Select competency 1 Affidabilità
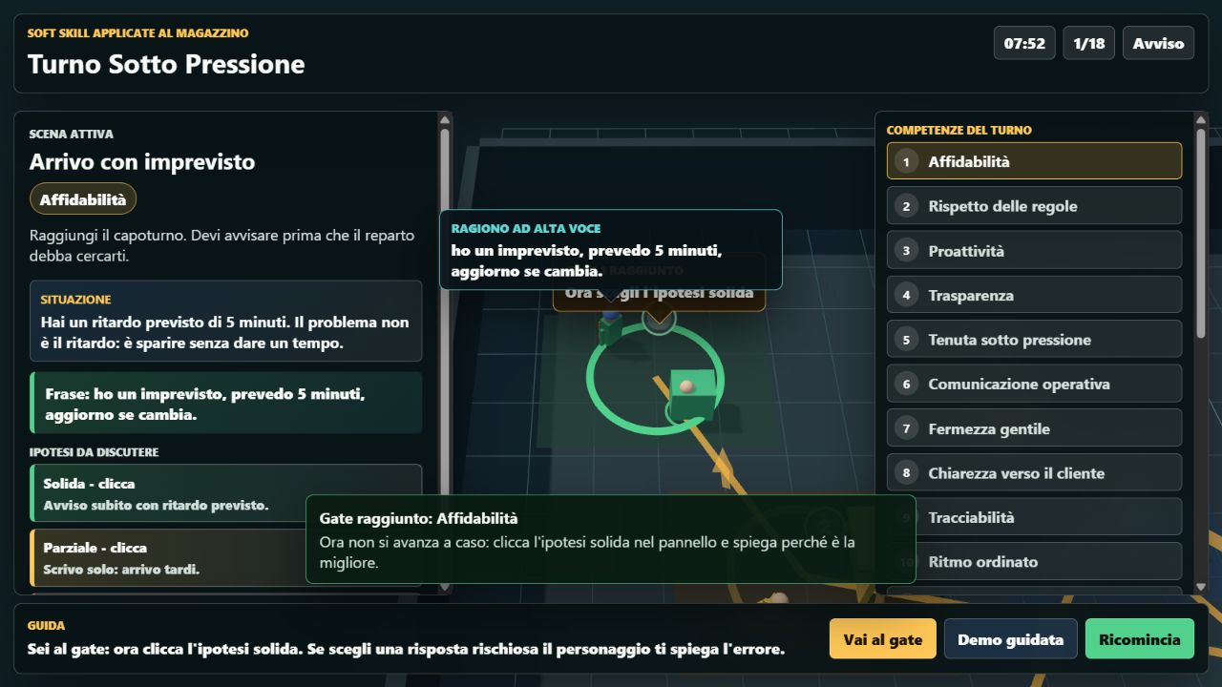1222x687 pixels. [1034, 161]
